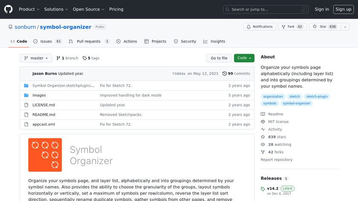
Task: Open the Symbol Organizer logo image
Action: (45, 155)
